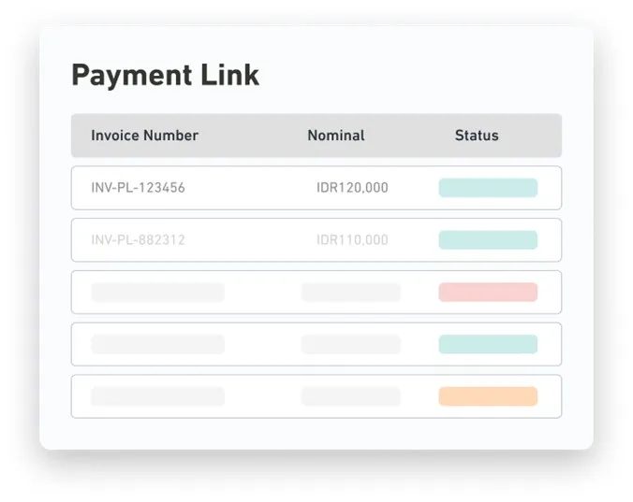Click the nominal placeholder in the orange-status row

(350, 396)
